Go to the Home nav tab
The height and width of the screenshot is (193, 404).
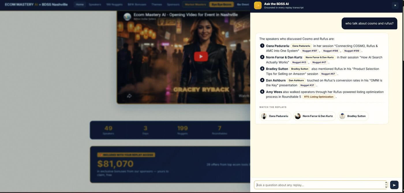click(x=80, y=5)
